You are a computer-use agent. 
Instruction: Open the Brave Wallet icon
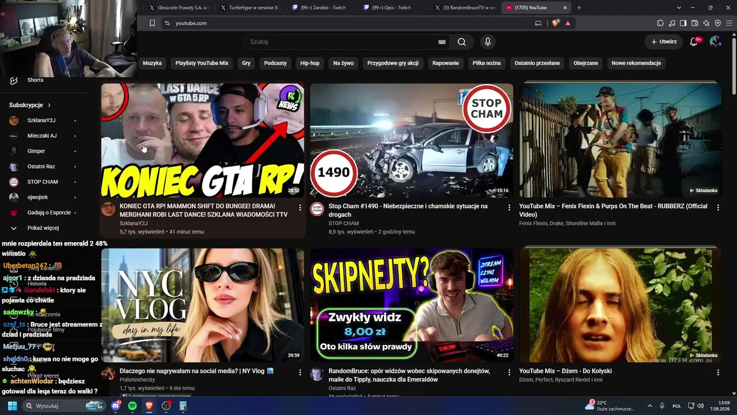pos(695,23)
